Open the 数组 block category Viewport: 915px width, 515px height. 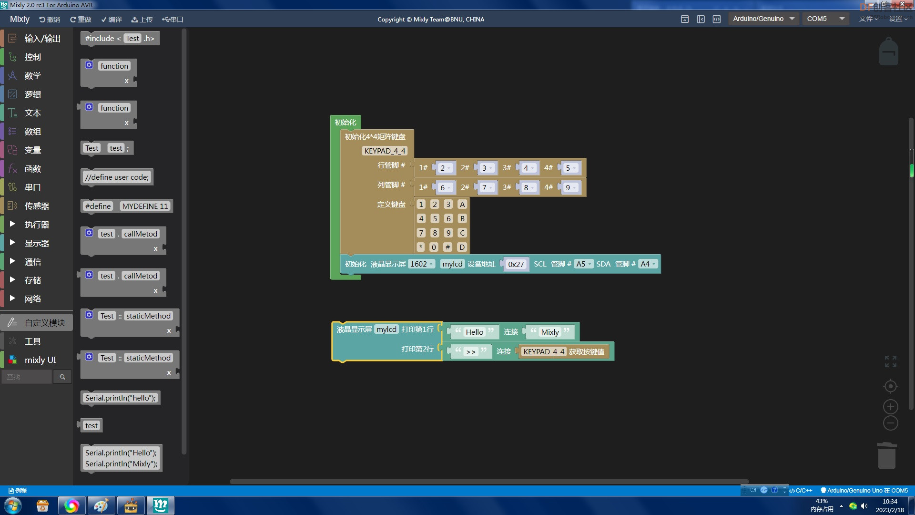37,132
